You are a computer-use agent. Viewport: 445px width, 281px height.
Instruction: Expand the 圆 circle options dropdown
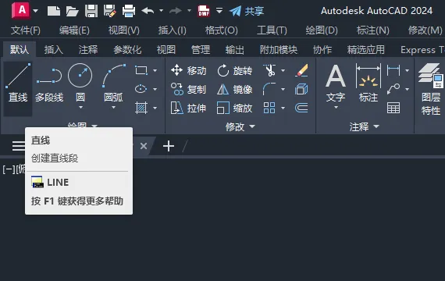point(80,107)
